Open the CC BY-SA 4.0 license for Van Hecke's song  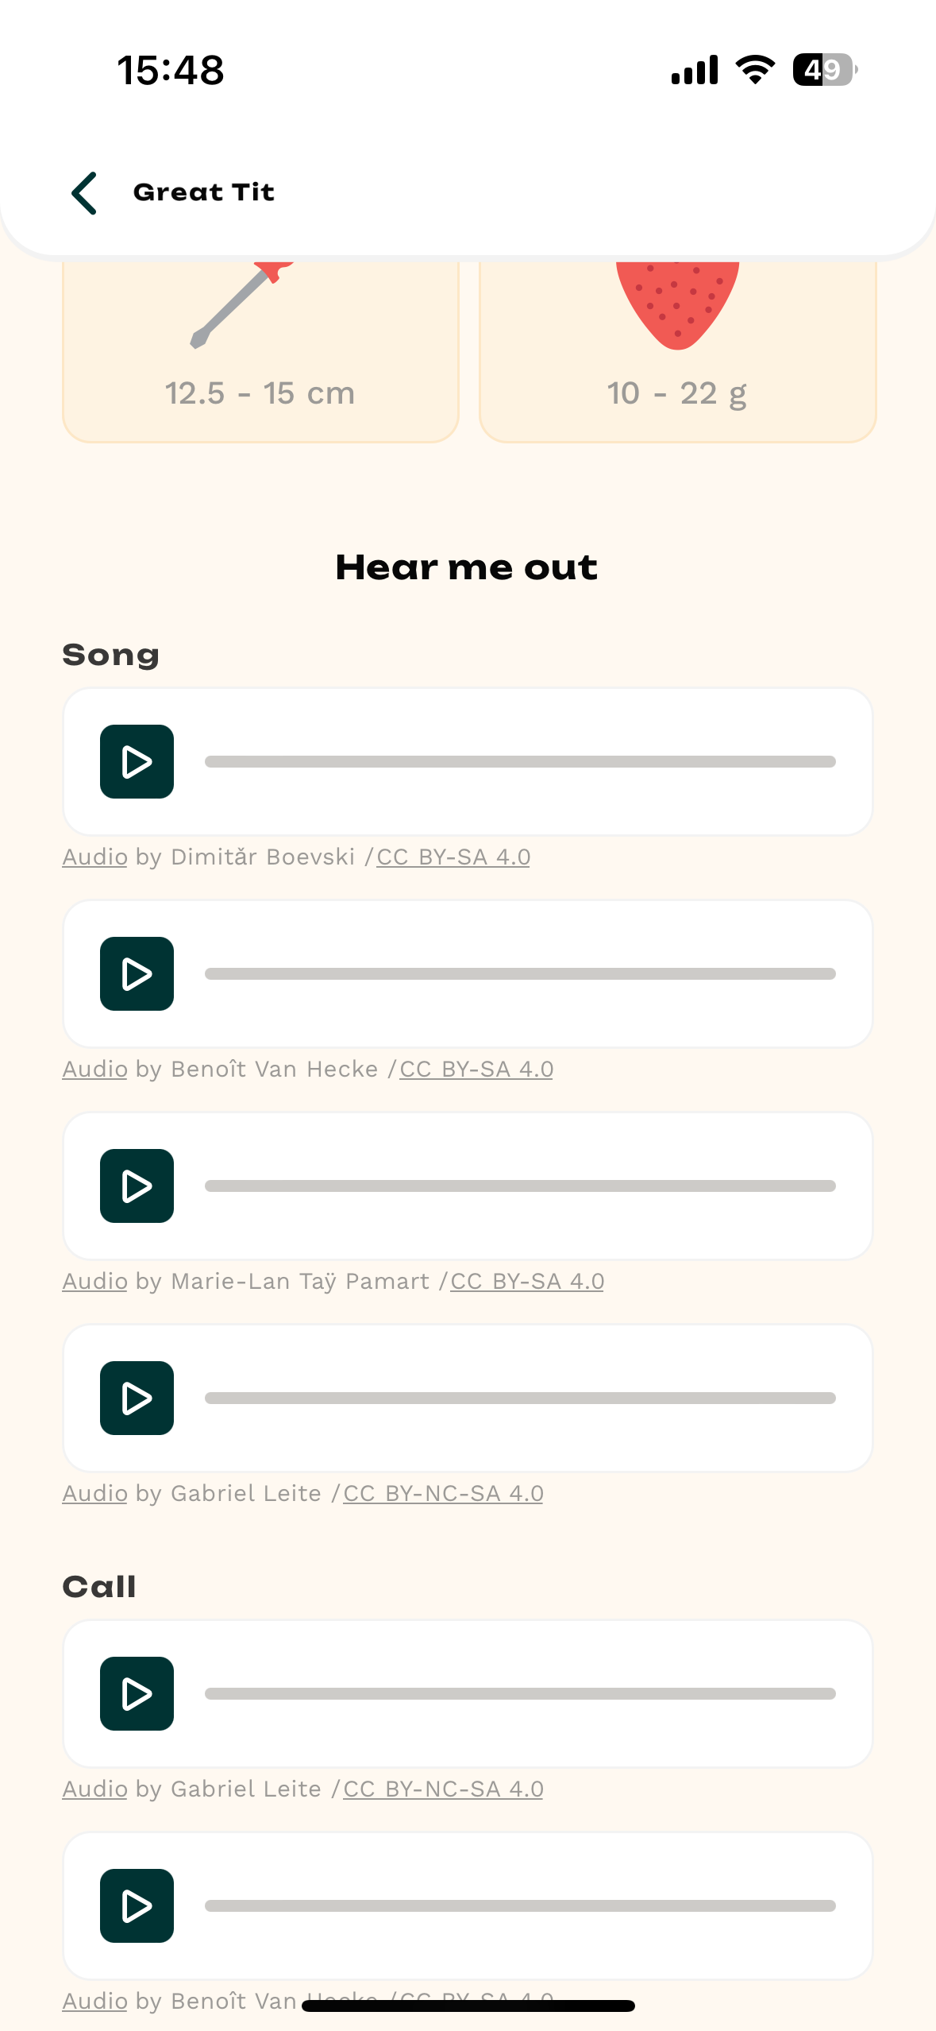(x=476, y=1069)
